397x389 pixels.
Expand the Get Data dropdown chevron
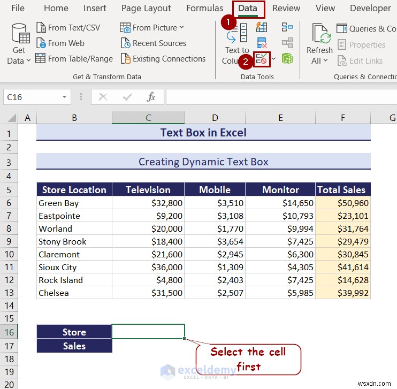(28, 60)
